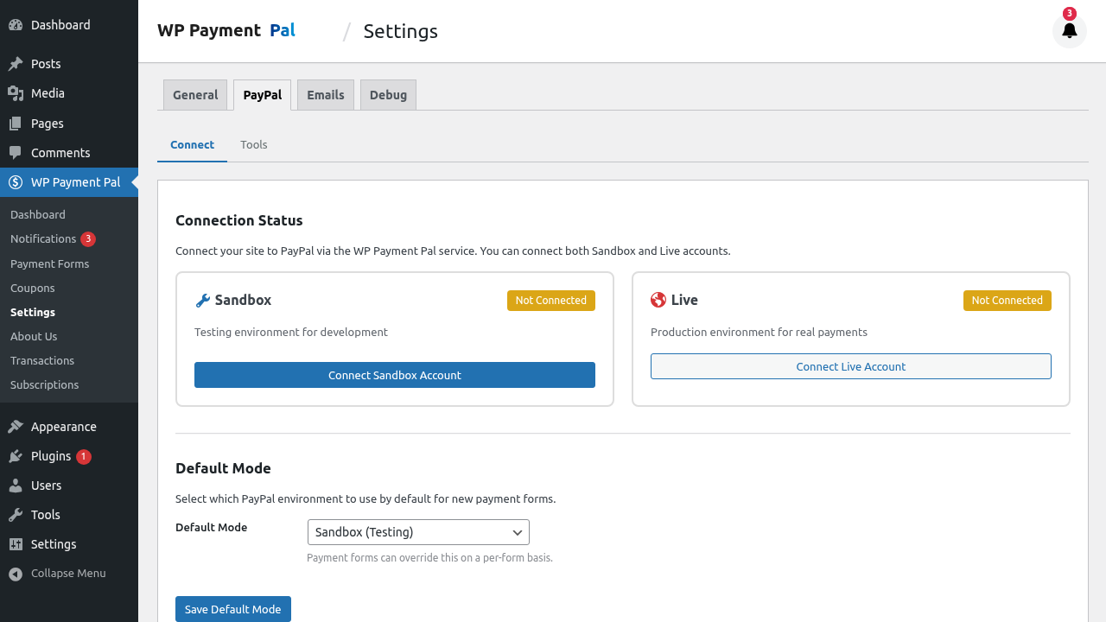1106x622 pixels.
Task: Switch to the Emails tab
Action: tap(325, 94)
